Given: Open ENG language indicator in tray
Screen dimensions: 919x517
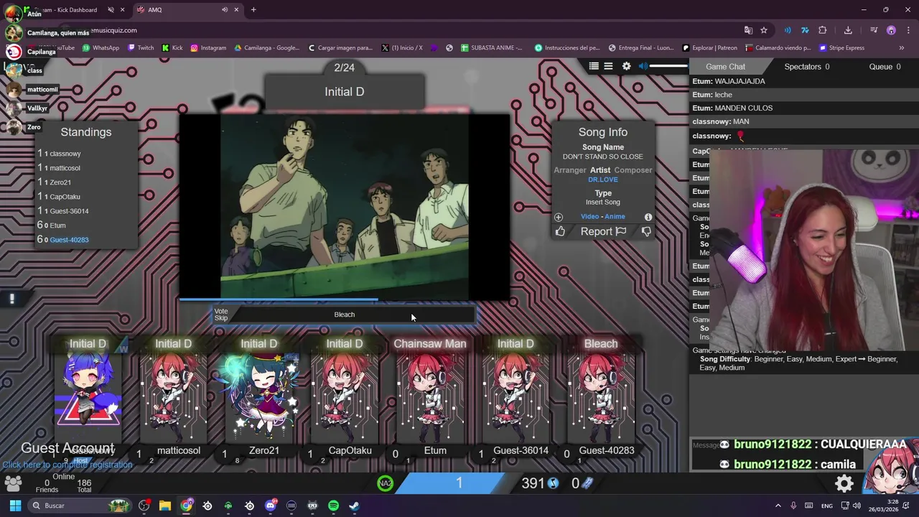Looking at the screenshot, I should click(x=827, y=506).
